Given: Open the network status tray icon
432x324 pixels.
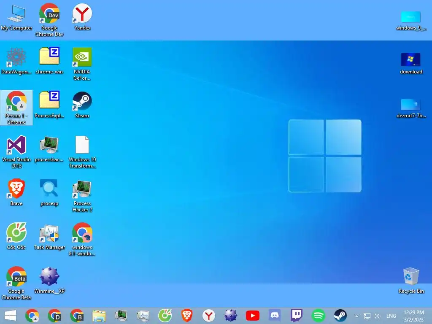Looking at the screenshot, I should coord(367,316).
